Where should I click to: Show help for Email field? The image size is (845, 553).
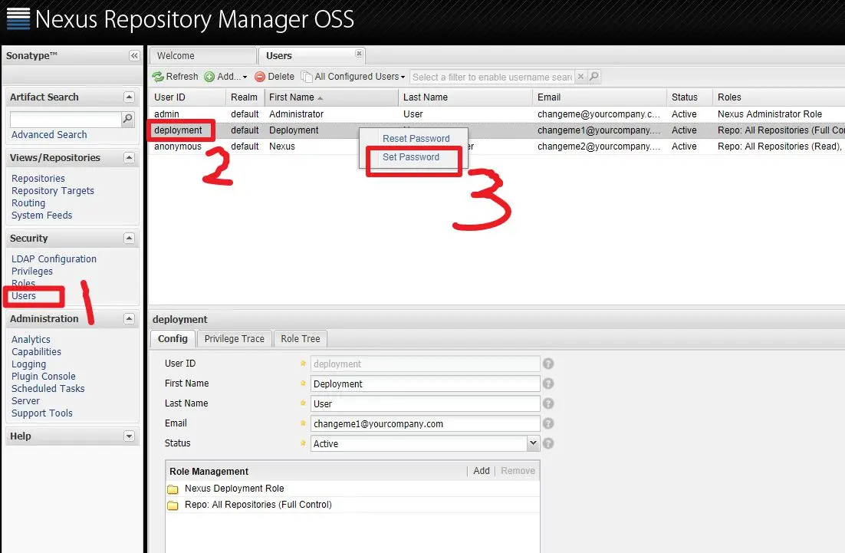click(x=548, y=423)
